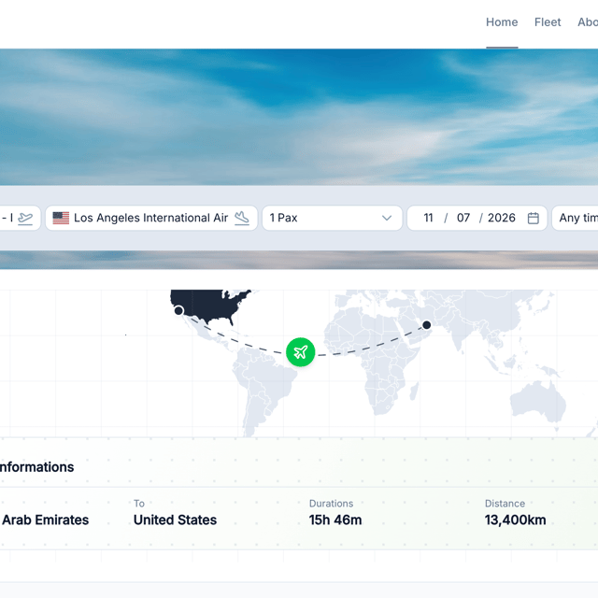Click the Emirates endpoint dot on map

pos(427,325)
